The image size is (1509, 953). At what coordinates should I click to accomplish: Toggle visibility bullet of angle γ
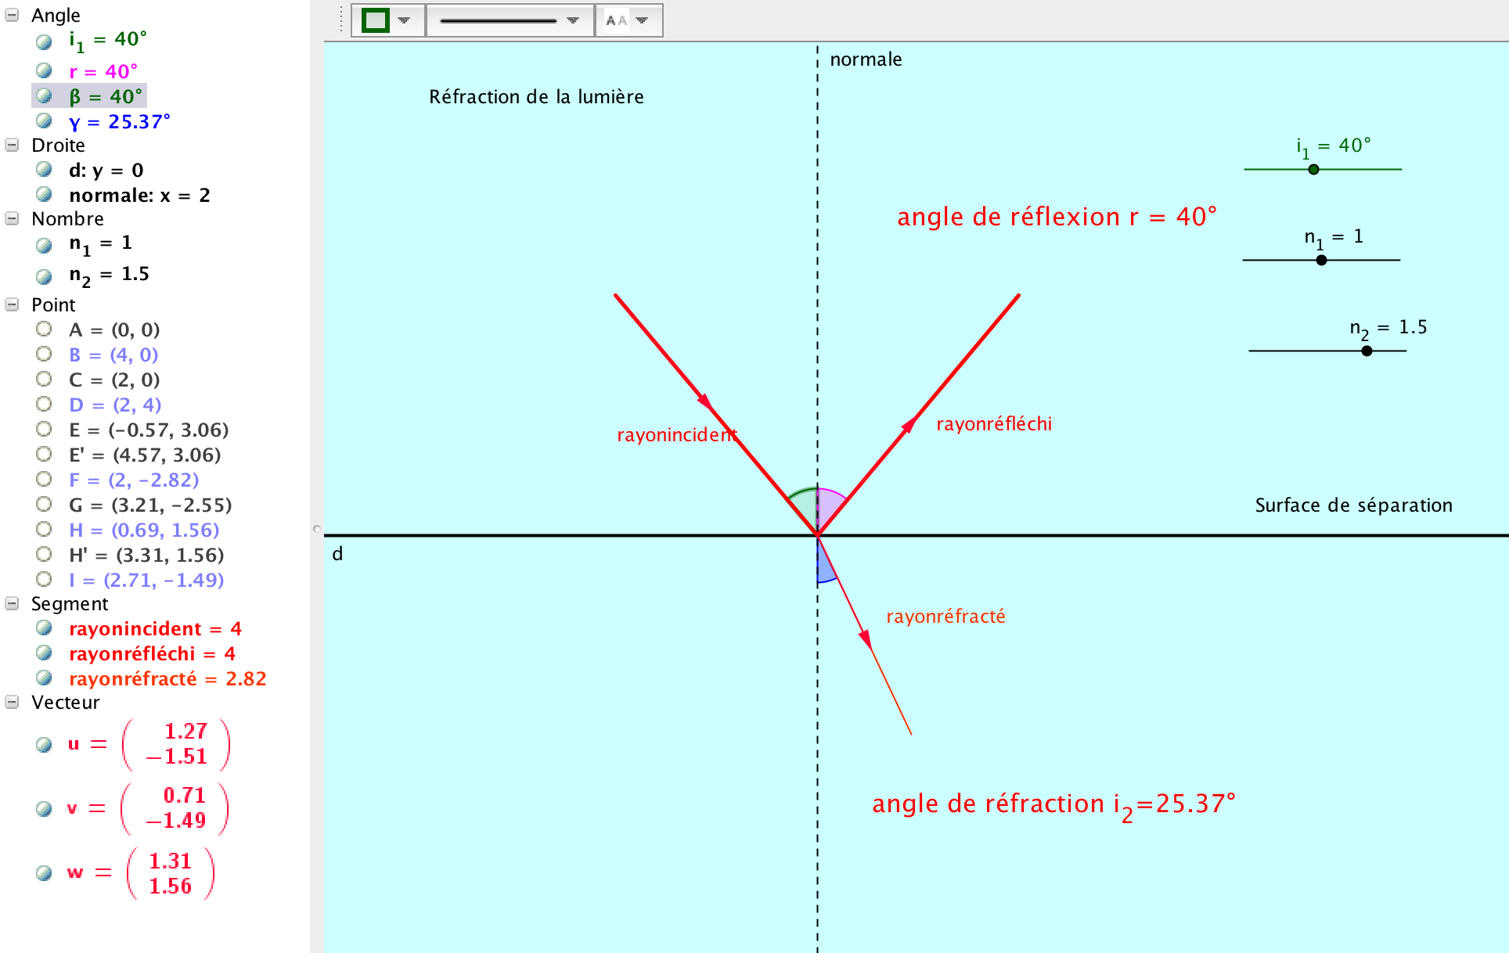44,121
